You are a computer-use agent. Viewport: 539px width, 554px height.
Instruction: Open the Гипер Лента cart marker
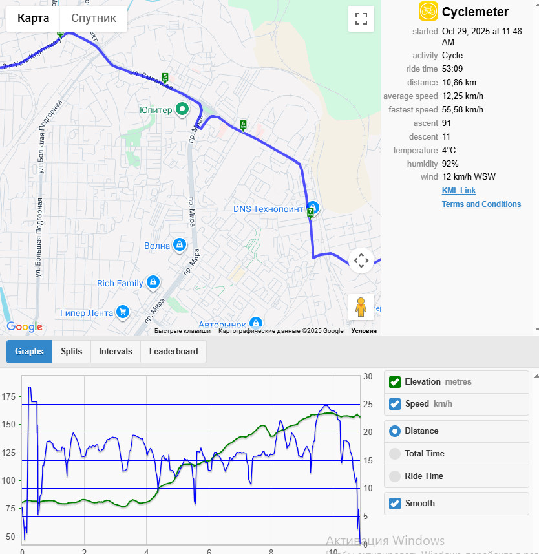coord(123,312)
